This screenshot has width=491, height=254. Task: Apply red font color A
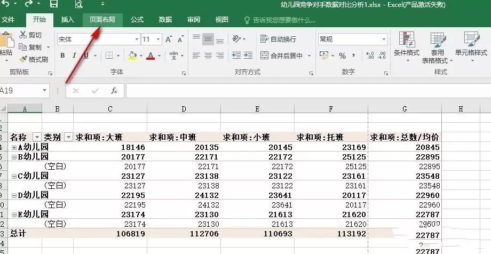click(x=151, y=55)
